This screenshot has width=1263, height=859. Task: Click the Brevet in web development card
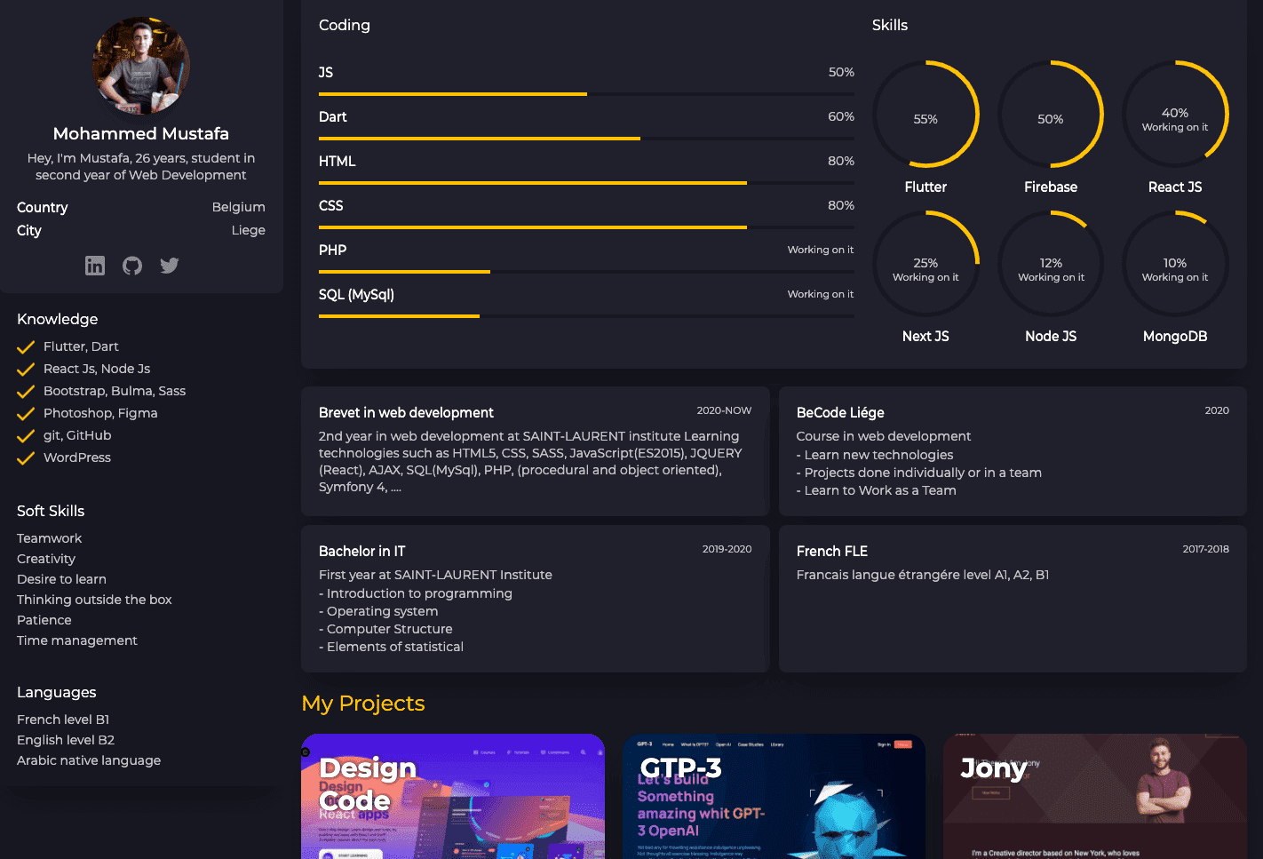coord(535,450)
